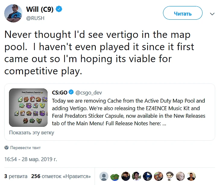Open the default gray avatar liker profile

[104, 176]
